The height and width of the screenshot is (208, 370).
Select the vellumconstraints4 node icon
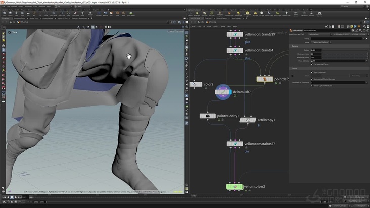(x=235, y=50)
